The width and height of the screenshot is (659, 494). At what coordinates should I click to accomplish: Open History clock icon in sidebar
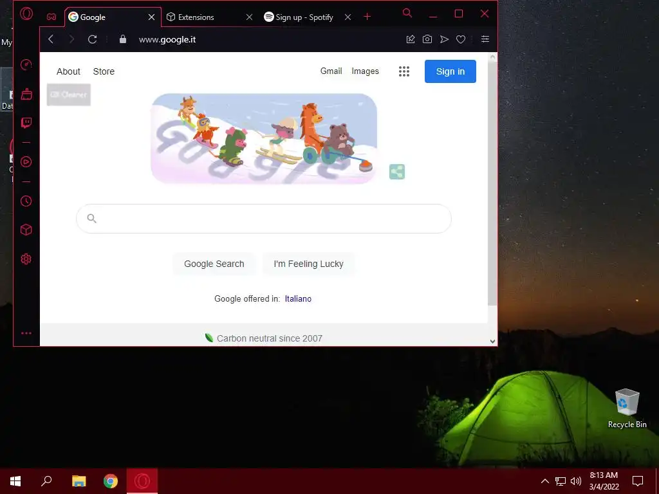[26, 201]
